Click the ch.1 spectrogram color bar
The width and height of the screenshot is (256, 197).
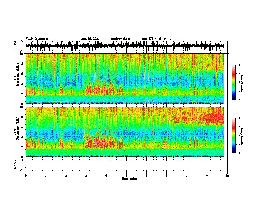tap(234, 82)
